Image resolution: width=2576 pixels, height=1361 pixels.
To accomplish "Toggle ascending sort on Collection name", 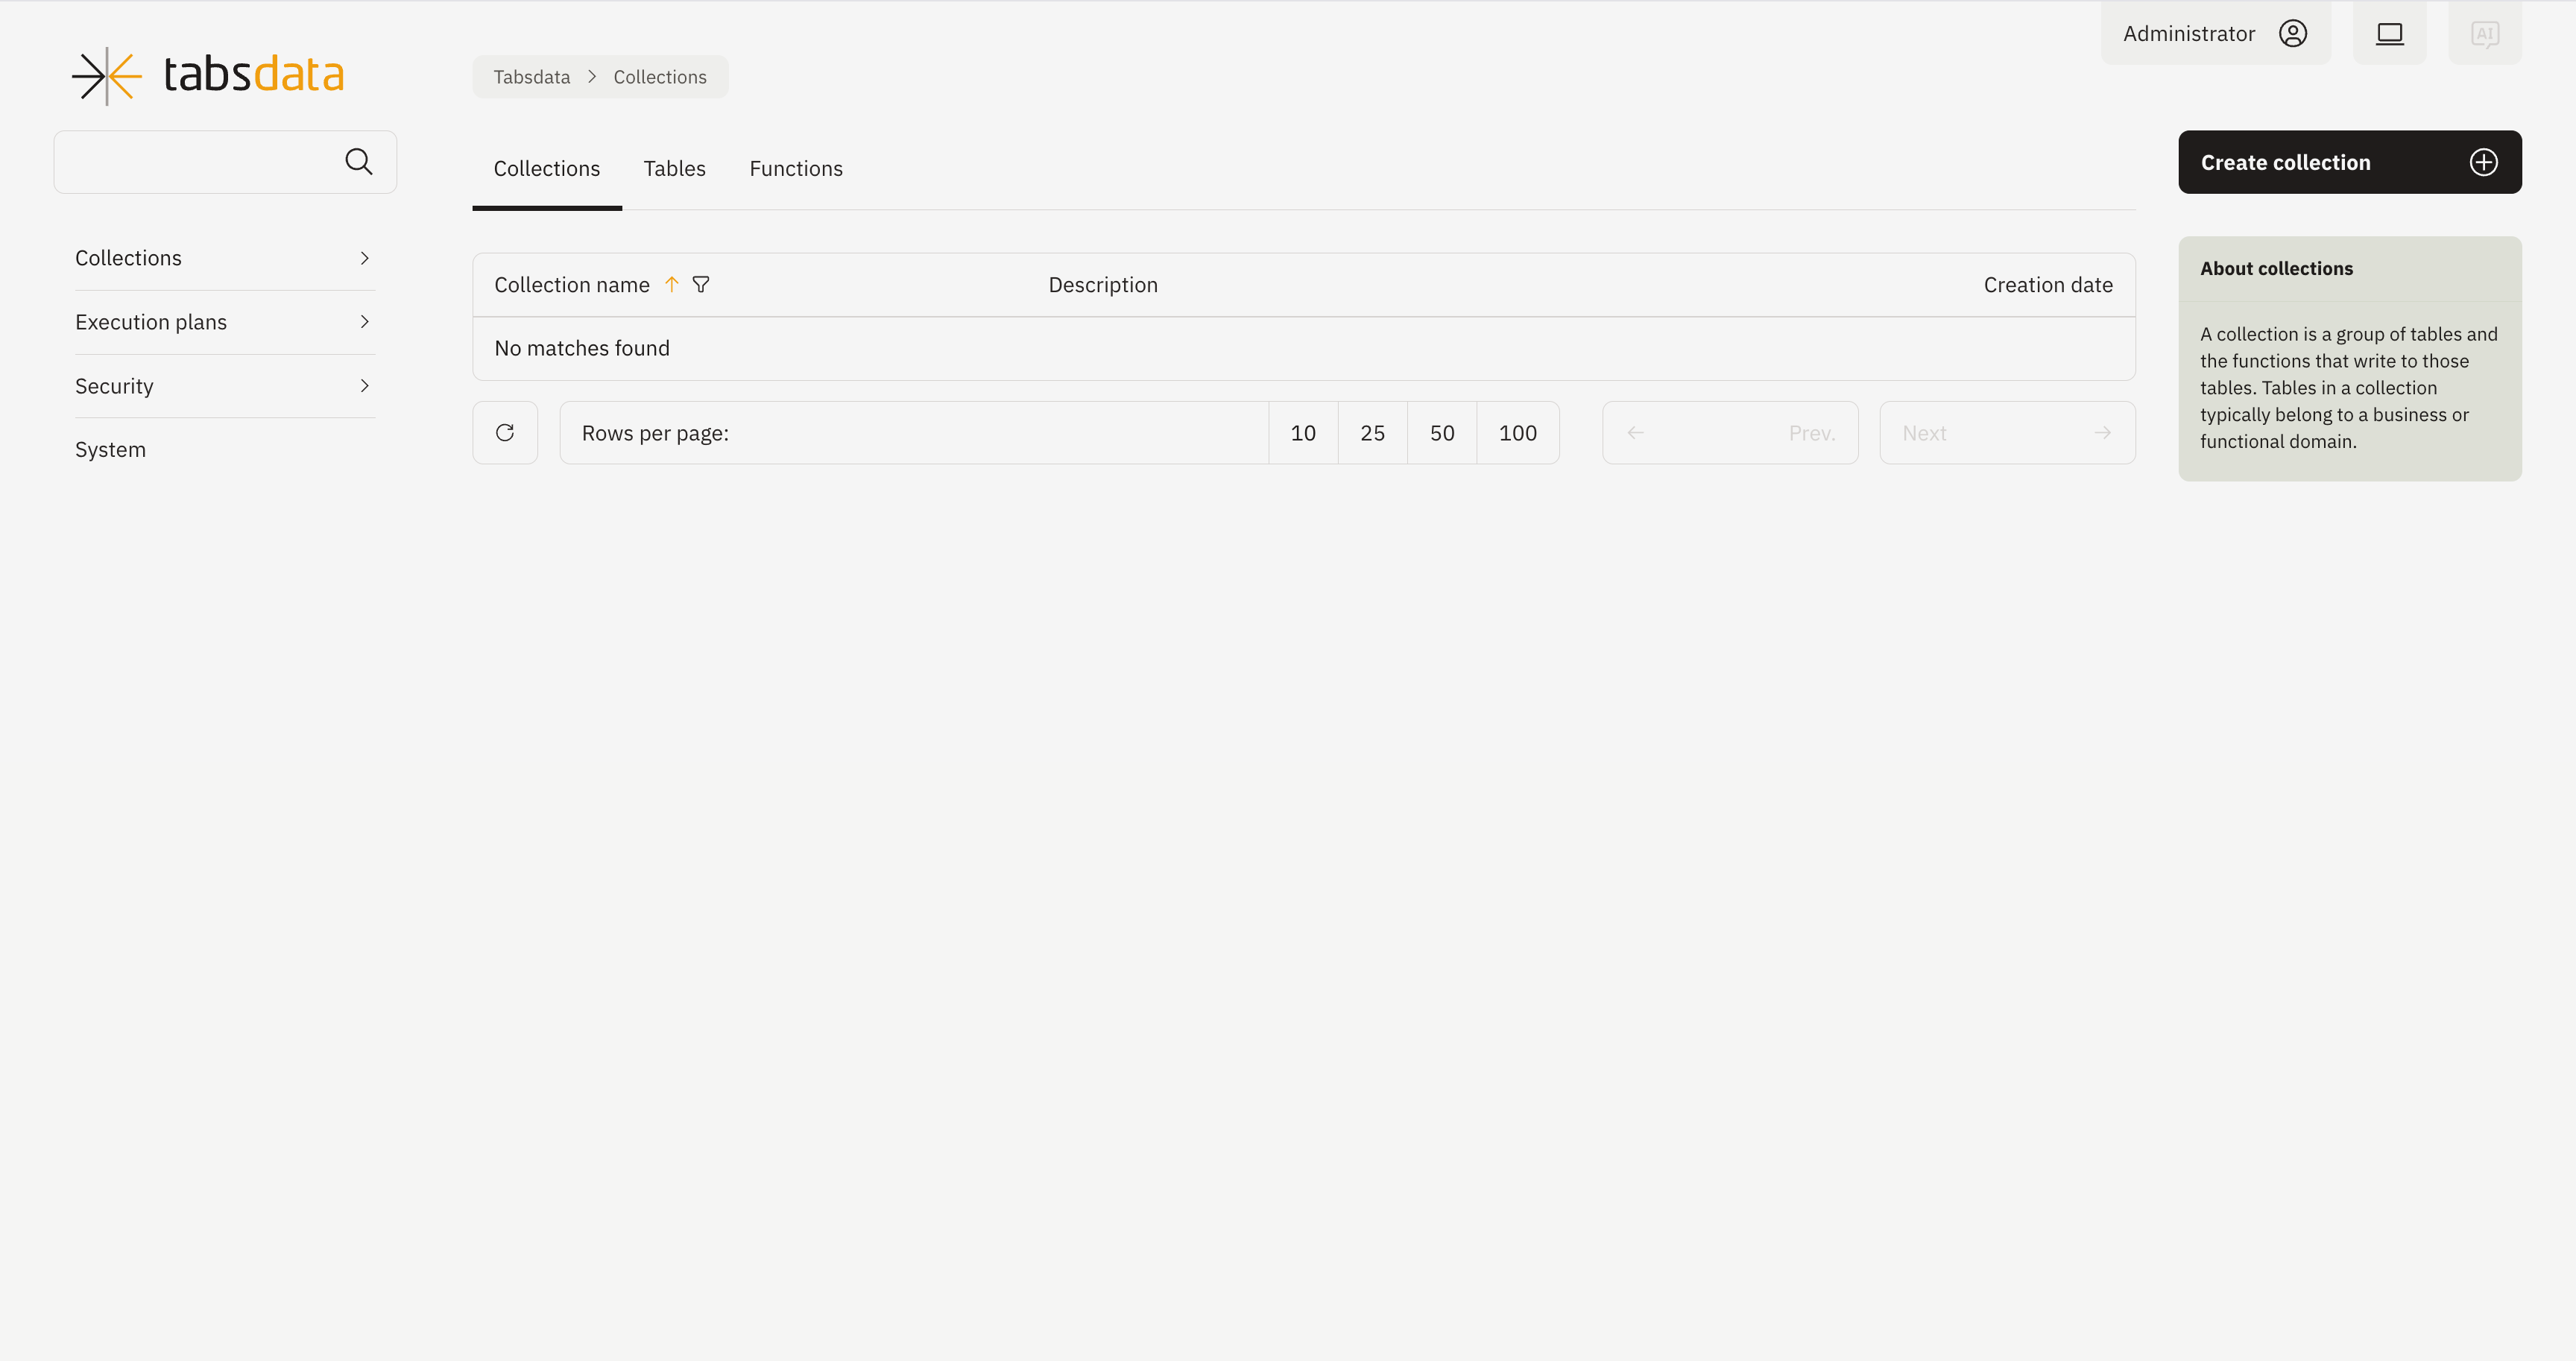I will tap(671, 285).
